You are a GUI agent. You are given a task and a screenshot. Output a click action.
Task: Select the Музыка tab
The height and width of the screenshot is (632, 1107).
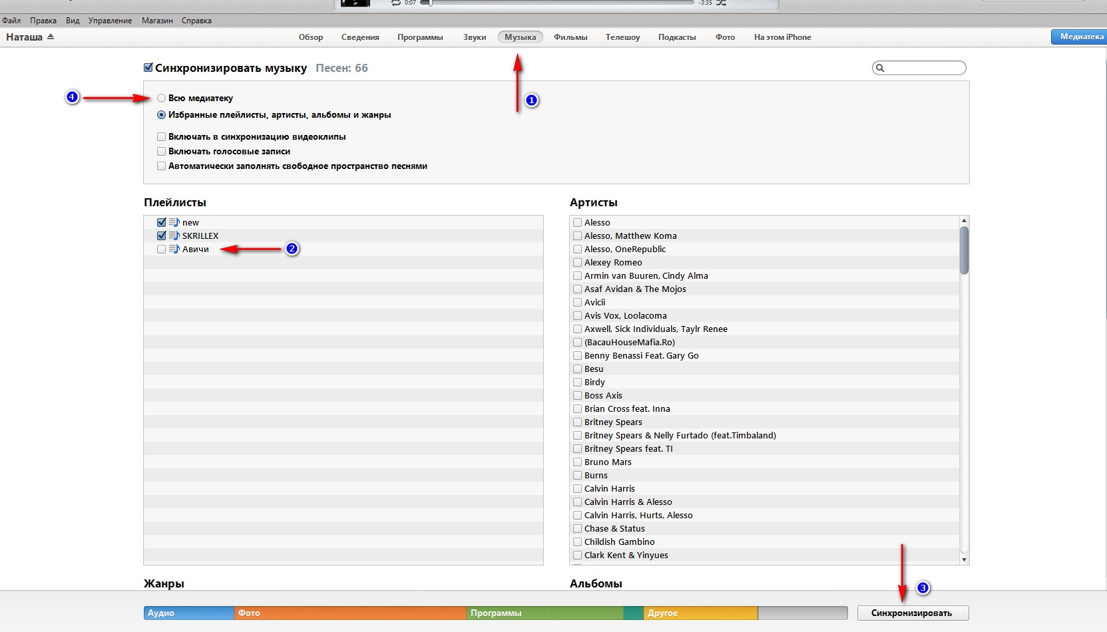[x=521, y=37]
